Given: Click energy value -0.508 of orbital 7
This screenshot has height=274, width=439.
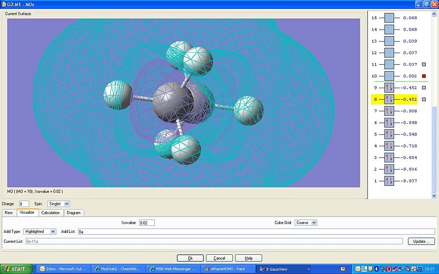Looking at the screenshot, I should [x=409, y=111].
